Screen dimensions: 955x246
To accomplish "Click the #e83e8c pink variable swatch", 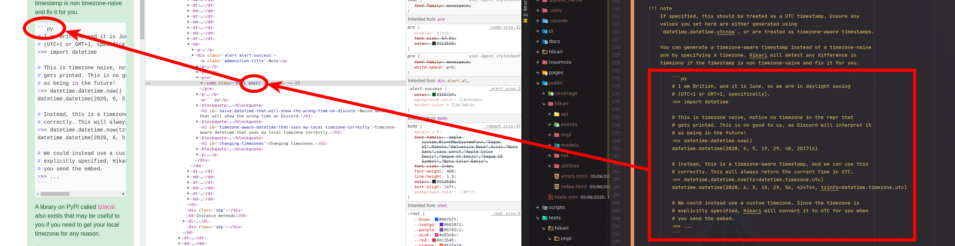I will 437,235.
